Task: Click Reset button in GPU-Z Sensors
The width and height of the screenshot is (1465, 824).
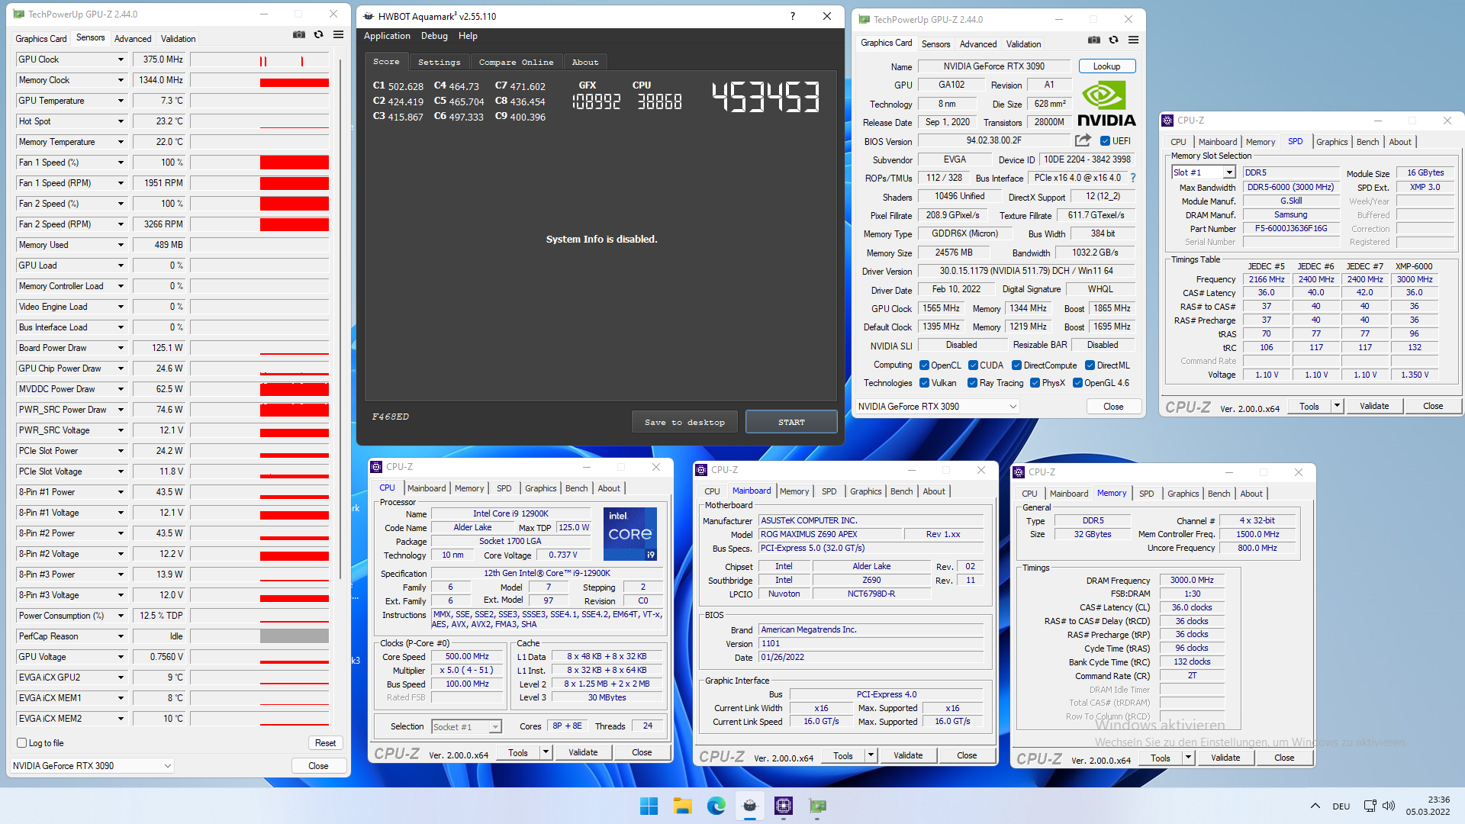Action: (325, 743)
